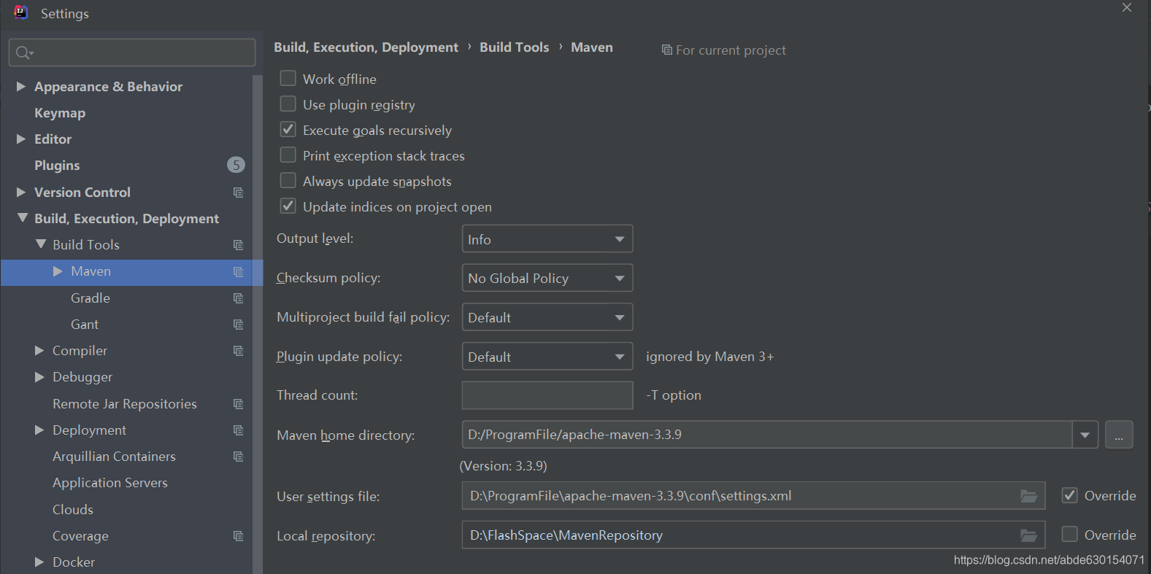Browse folder for User settings file

[1028, 496]
